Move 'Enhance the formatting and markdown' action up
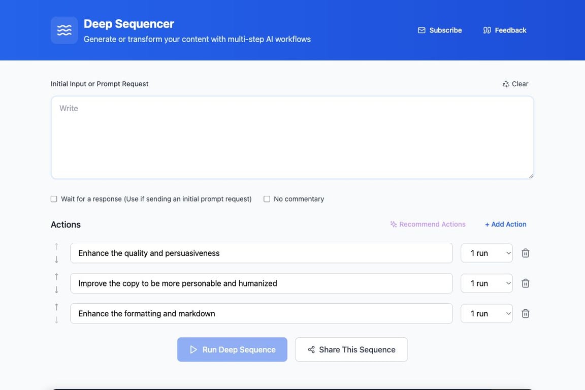585x390 pixels. click(56, 307)
